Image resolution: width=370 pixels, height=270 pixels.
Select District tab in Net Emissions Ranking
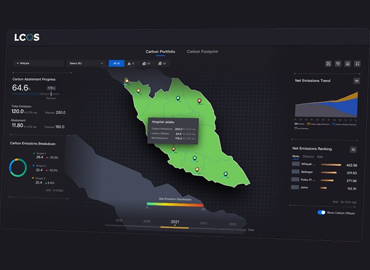coord(308,156)
